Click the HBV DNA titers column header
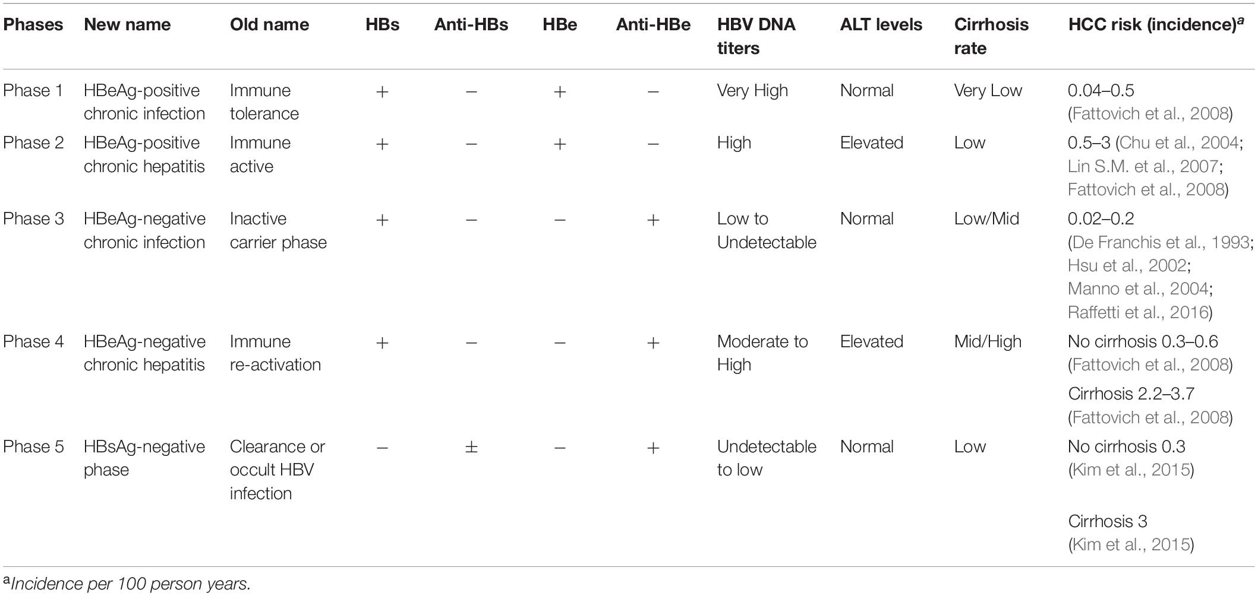Image resolution: width=1258 pixels, height=596 pixels. tap(756, 36)
